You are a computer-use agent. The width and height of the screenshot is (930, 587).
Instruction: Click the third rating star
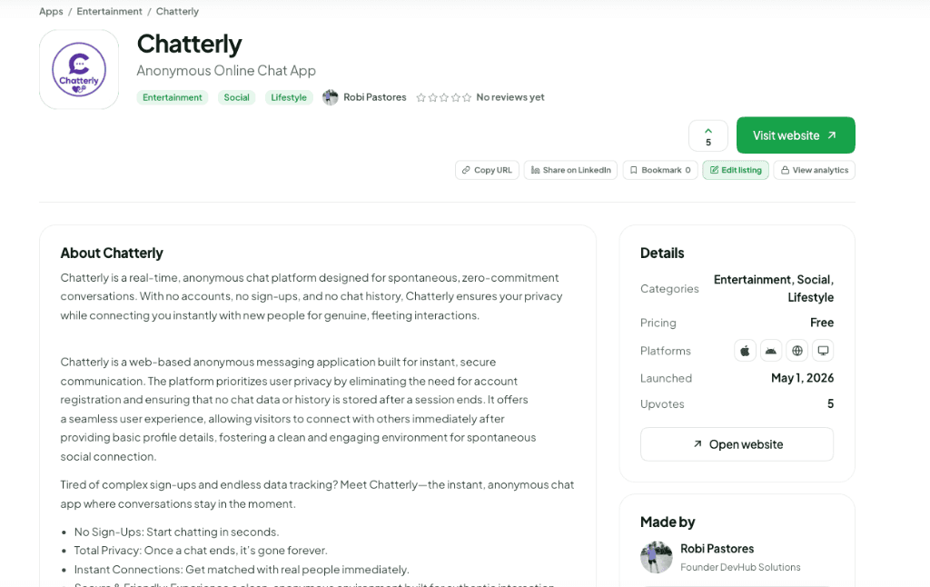(443, 97)
